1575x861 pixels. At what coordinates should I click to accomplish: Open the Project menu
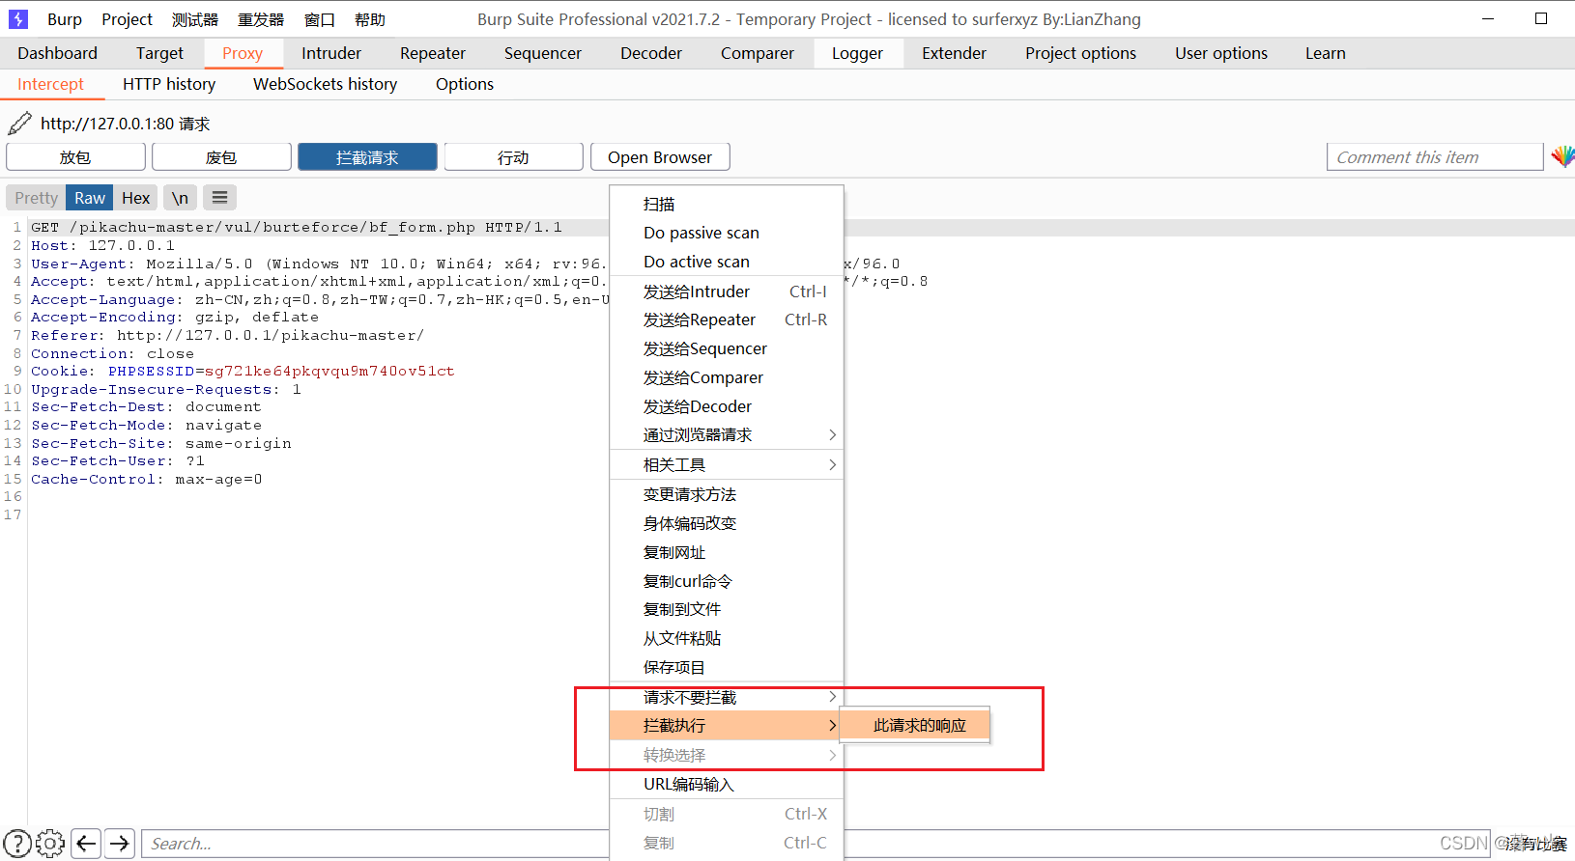click(x=127, y=19)
